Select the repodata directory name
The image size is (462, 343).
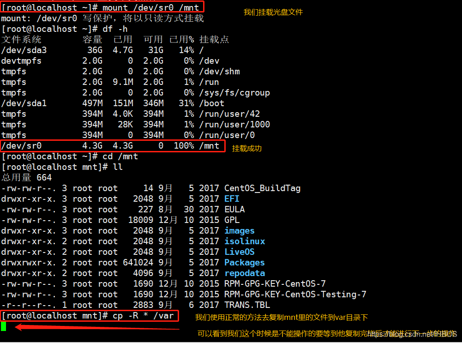[x=245, y=273]
